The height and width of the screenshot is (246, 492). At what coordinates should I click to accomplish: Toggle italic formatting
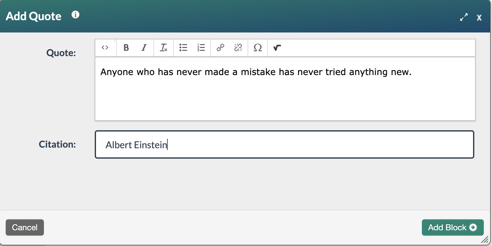[x=144, y=48]
